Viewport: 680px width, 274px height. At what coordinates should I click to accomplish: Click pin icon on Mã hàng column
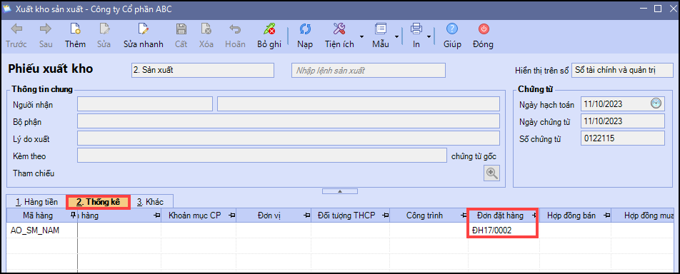coord(74,215)
